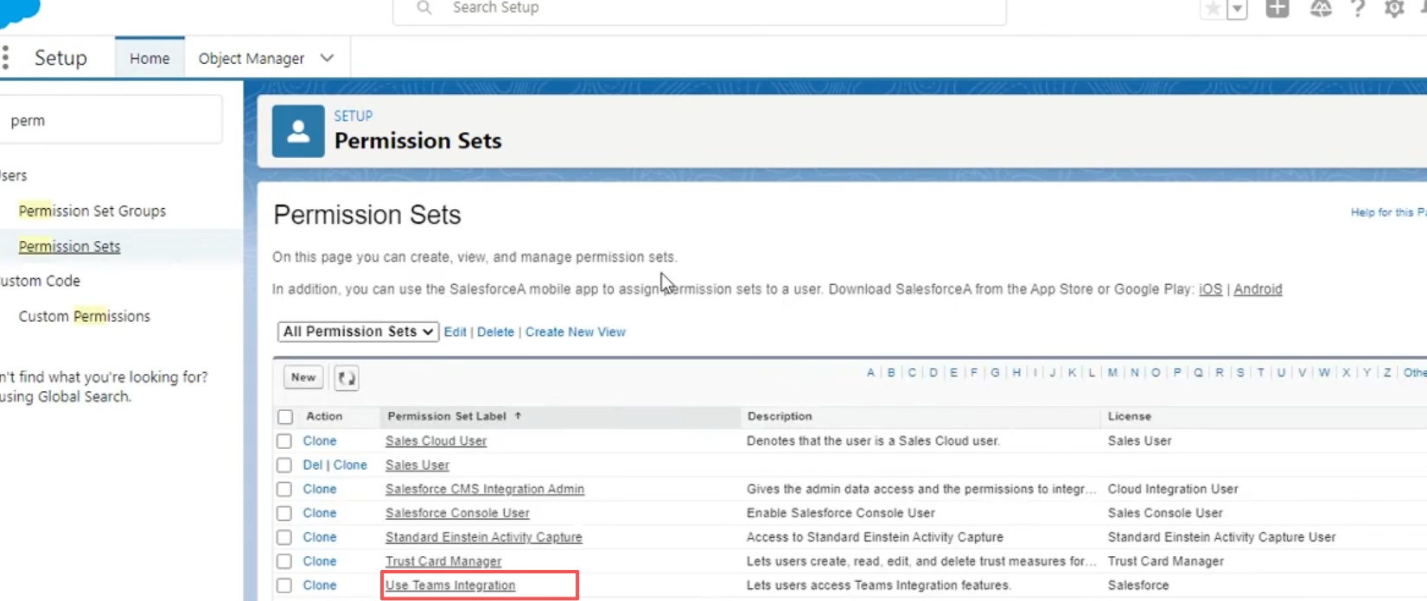Click the Favorites star icon

click(x=1213, y=9)
